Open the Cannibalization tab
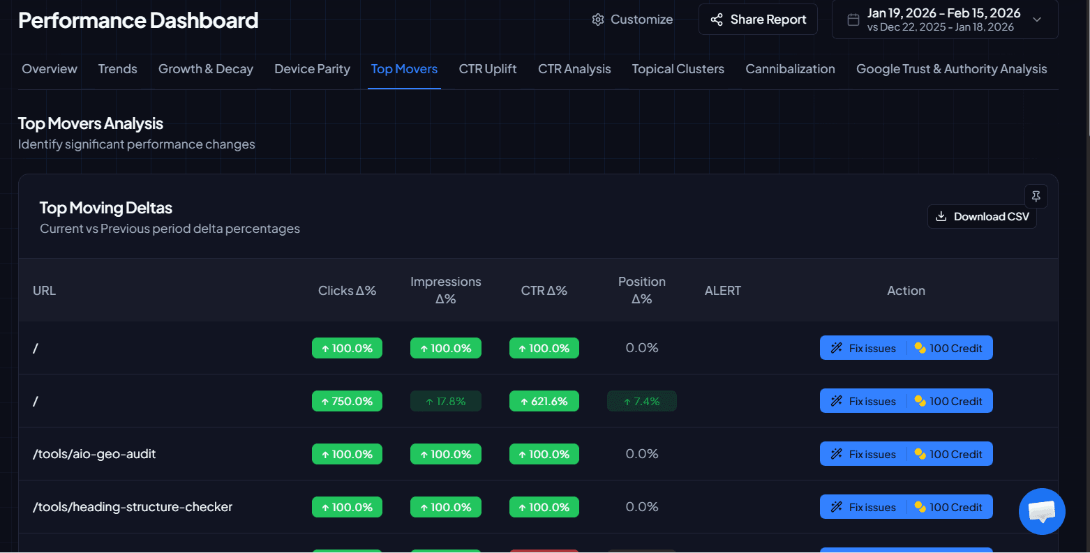 pos(790,69)
